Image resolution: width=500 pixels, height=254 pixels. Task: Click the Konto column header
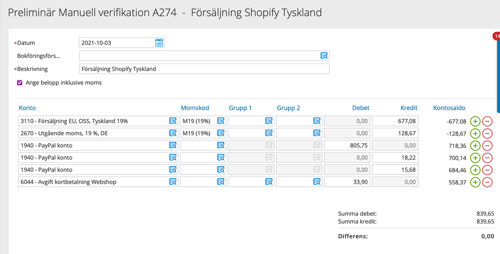pos(27,108)
